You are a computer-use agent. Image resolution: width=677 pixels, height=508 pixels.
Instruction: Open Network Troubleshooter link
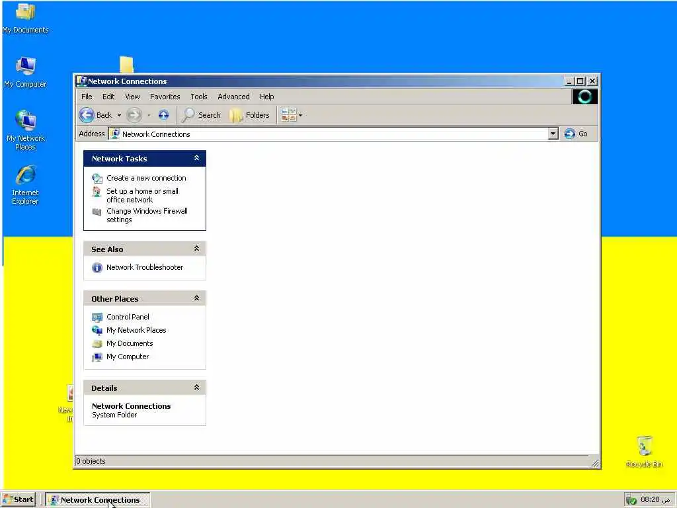click(145, 267)
